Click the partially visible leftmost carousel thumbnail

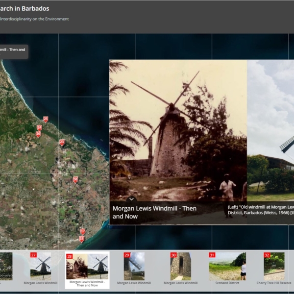tap(6, 267)
